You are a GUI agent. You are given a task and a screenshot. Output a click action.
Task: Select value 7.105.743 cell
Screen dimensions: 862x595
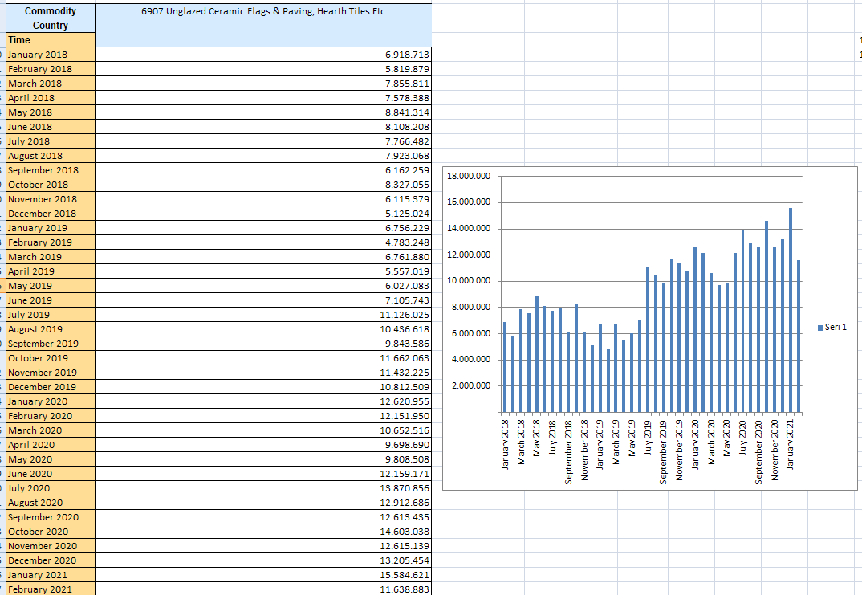click(263, 300)
